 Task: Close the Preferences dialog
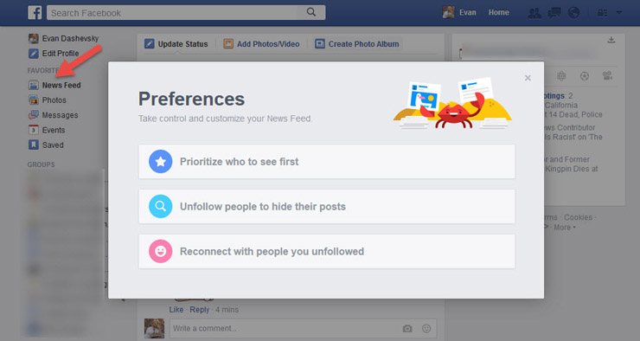tap(528, 78)
